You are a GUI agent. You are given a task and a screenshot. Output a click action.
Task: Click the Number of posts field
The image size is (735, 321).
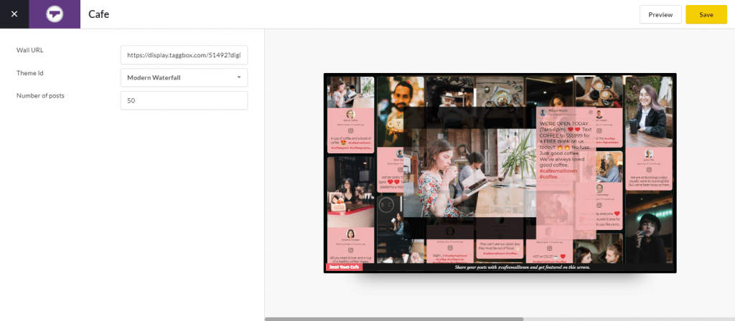pyautogui.click(x=184, y=100)
